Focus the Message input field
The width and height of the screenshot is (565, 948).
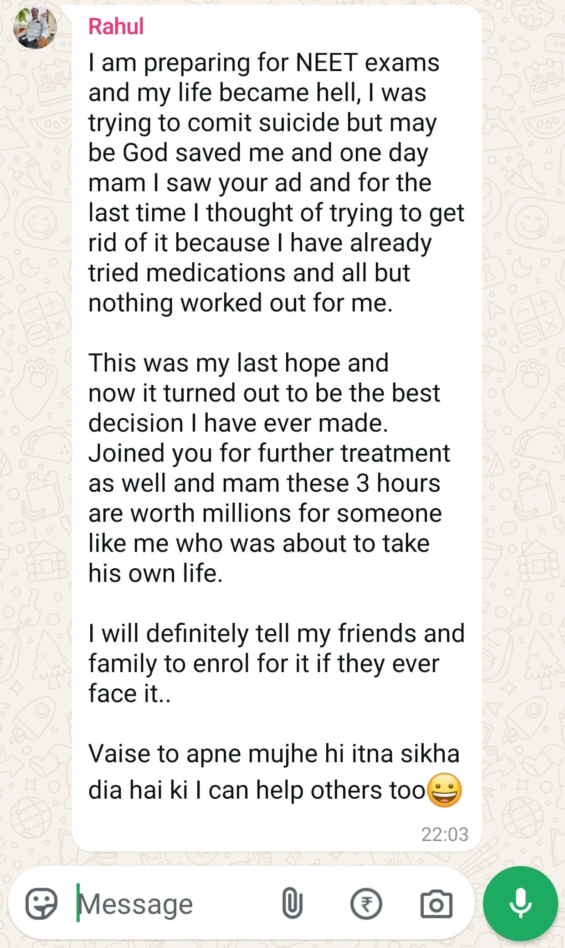pyautogui.click(x=173, y=904)
